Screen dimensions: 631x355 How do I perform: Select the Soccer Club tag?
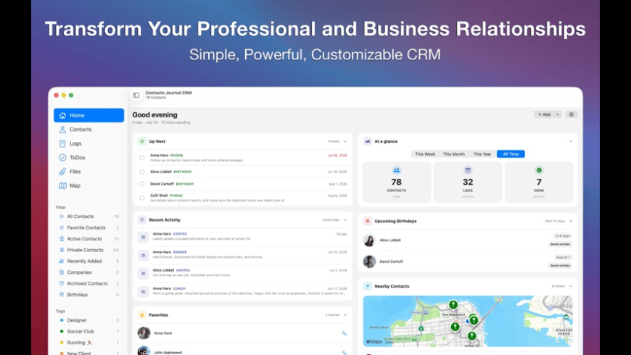pyautogui.click(x=89, y=332)
